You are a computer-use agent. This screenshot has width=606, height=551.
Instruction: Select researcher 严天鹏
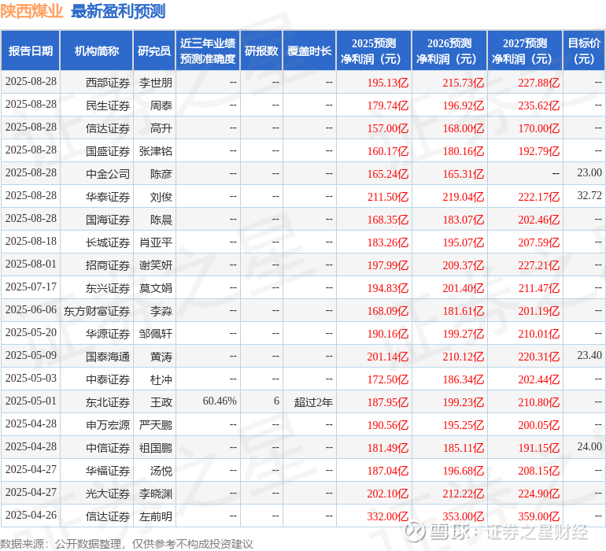coord(156,425)
